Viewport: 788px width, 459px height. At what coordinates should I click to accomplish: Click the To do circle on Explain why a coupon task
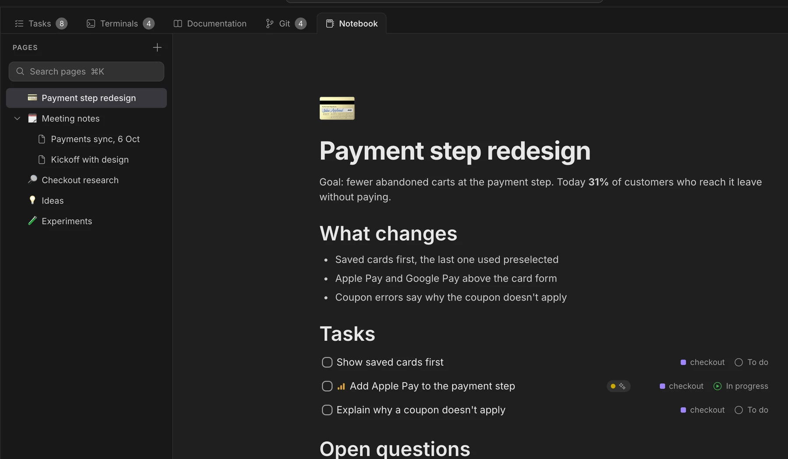point(739,410)
